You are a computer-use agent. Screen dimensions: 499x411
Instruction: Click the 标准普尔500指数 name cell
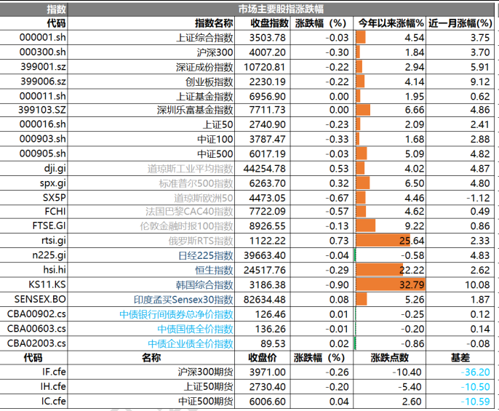[x=151, y=183]
